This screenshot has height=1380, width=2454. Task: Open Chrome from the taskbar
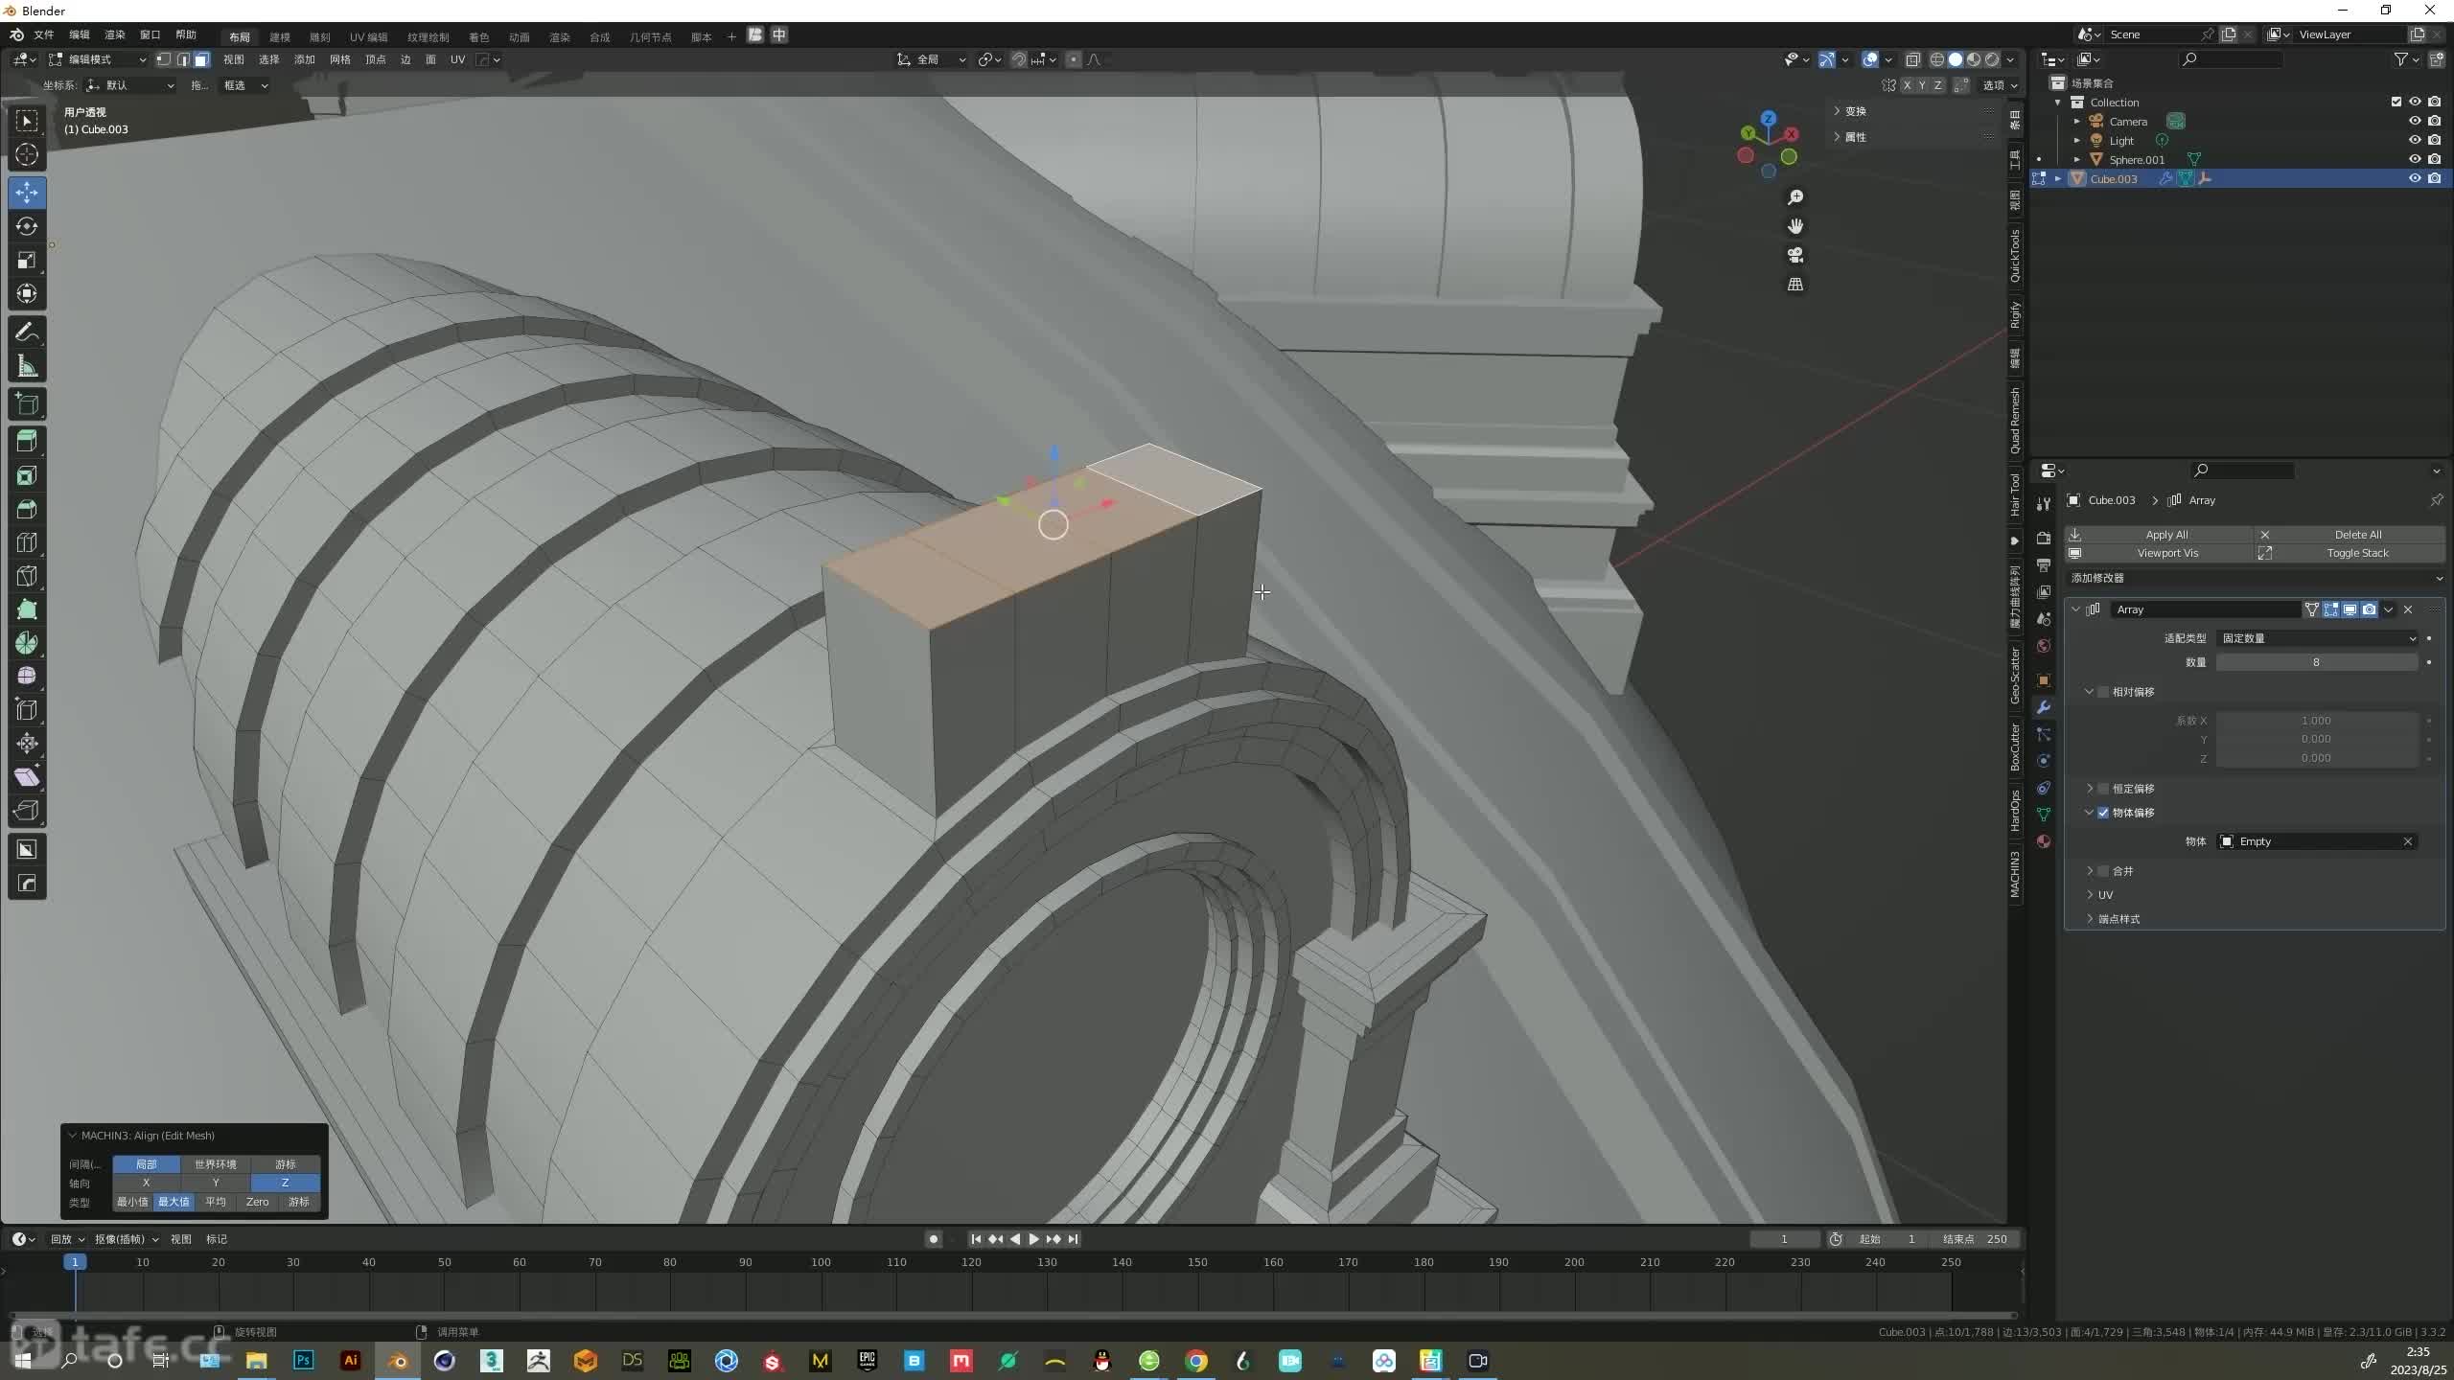pos(1196,1361)
